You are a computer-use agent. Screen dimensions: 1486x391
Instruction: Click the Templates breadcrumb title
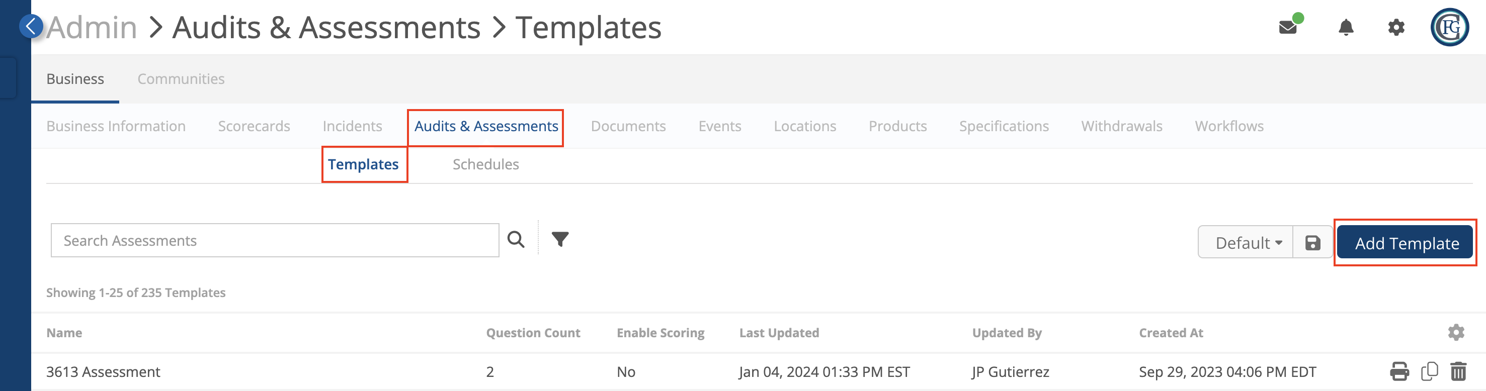pos(588,27)
